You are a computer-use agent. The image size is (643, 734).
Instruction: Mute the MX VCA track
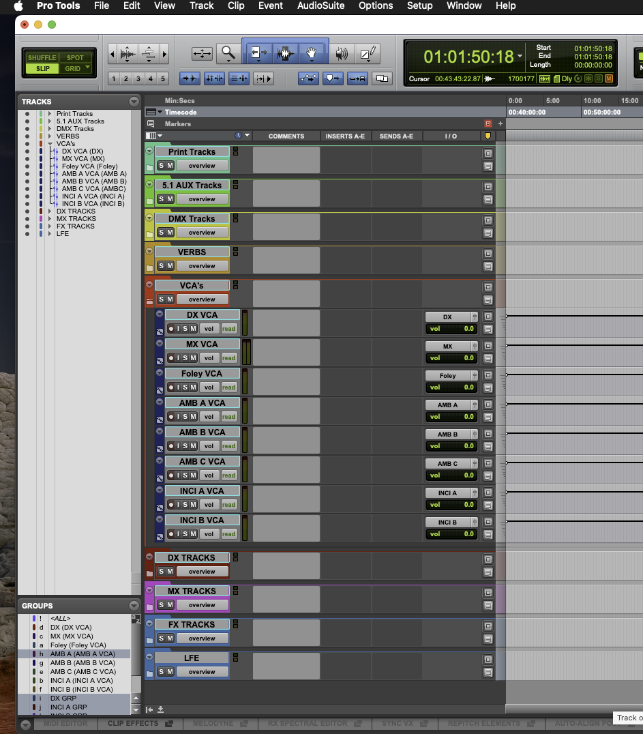pos(193,358)
